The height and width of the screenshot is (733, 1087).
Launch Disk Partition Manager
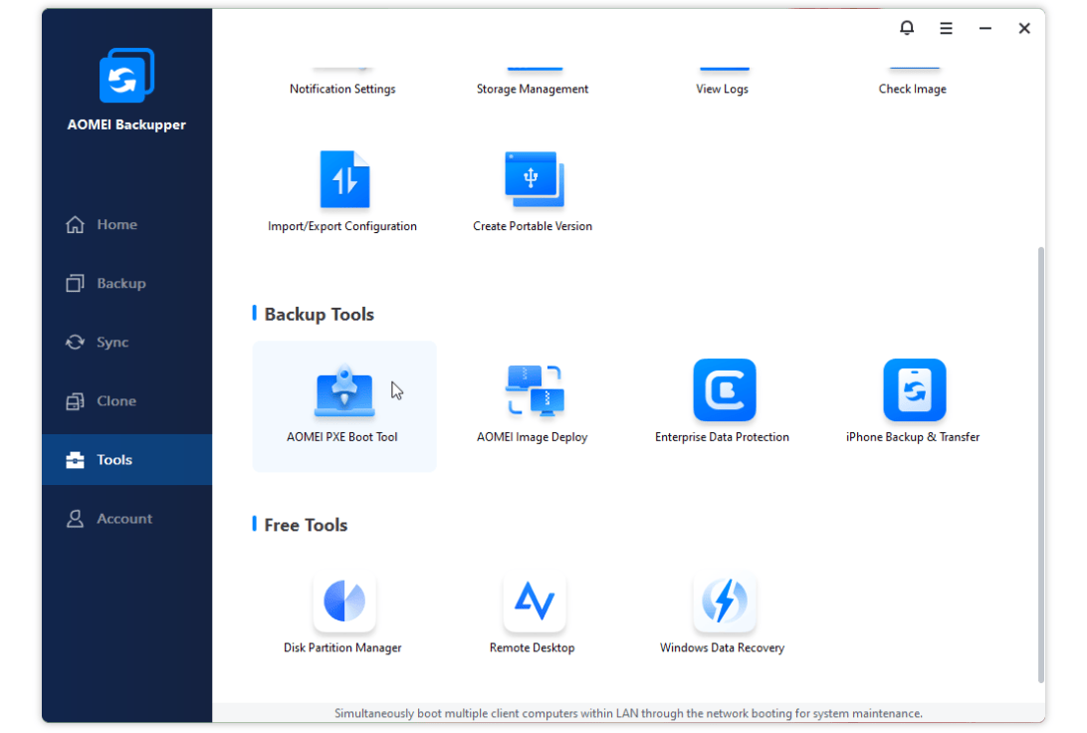343,614
